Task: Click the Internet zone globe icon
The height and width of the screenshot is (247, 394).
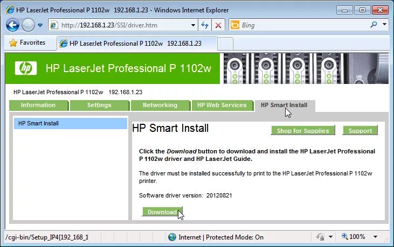Action: pyautogui.click(x=172, y=237)
